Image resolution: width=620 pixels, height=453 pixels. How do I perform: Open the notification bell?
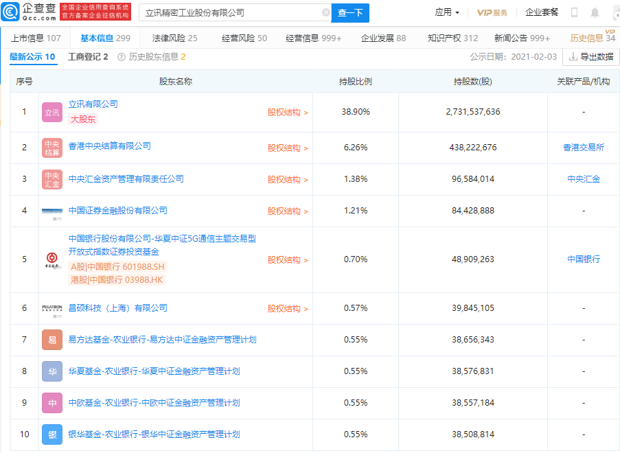coord(595,12)
